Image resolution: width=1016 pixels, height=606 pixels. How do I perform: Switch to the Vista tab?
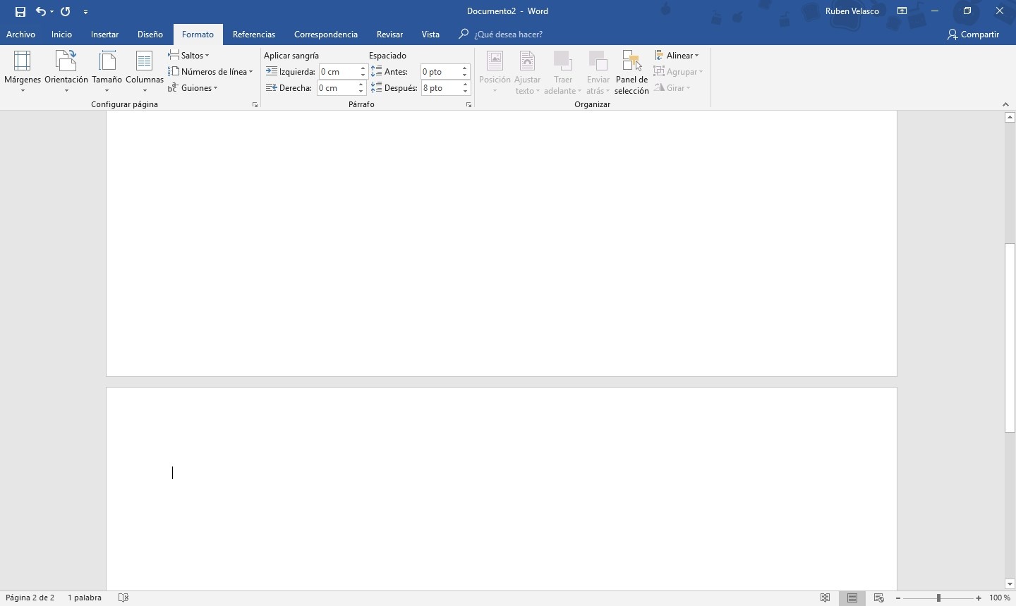430,34
